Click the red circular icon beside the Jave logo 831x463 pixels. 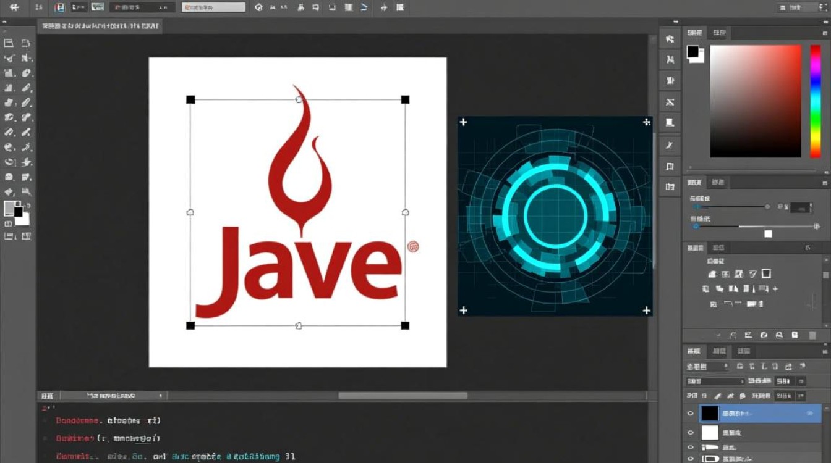[x=413, y=247]
